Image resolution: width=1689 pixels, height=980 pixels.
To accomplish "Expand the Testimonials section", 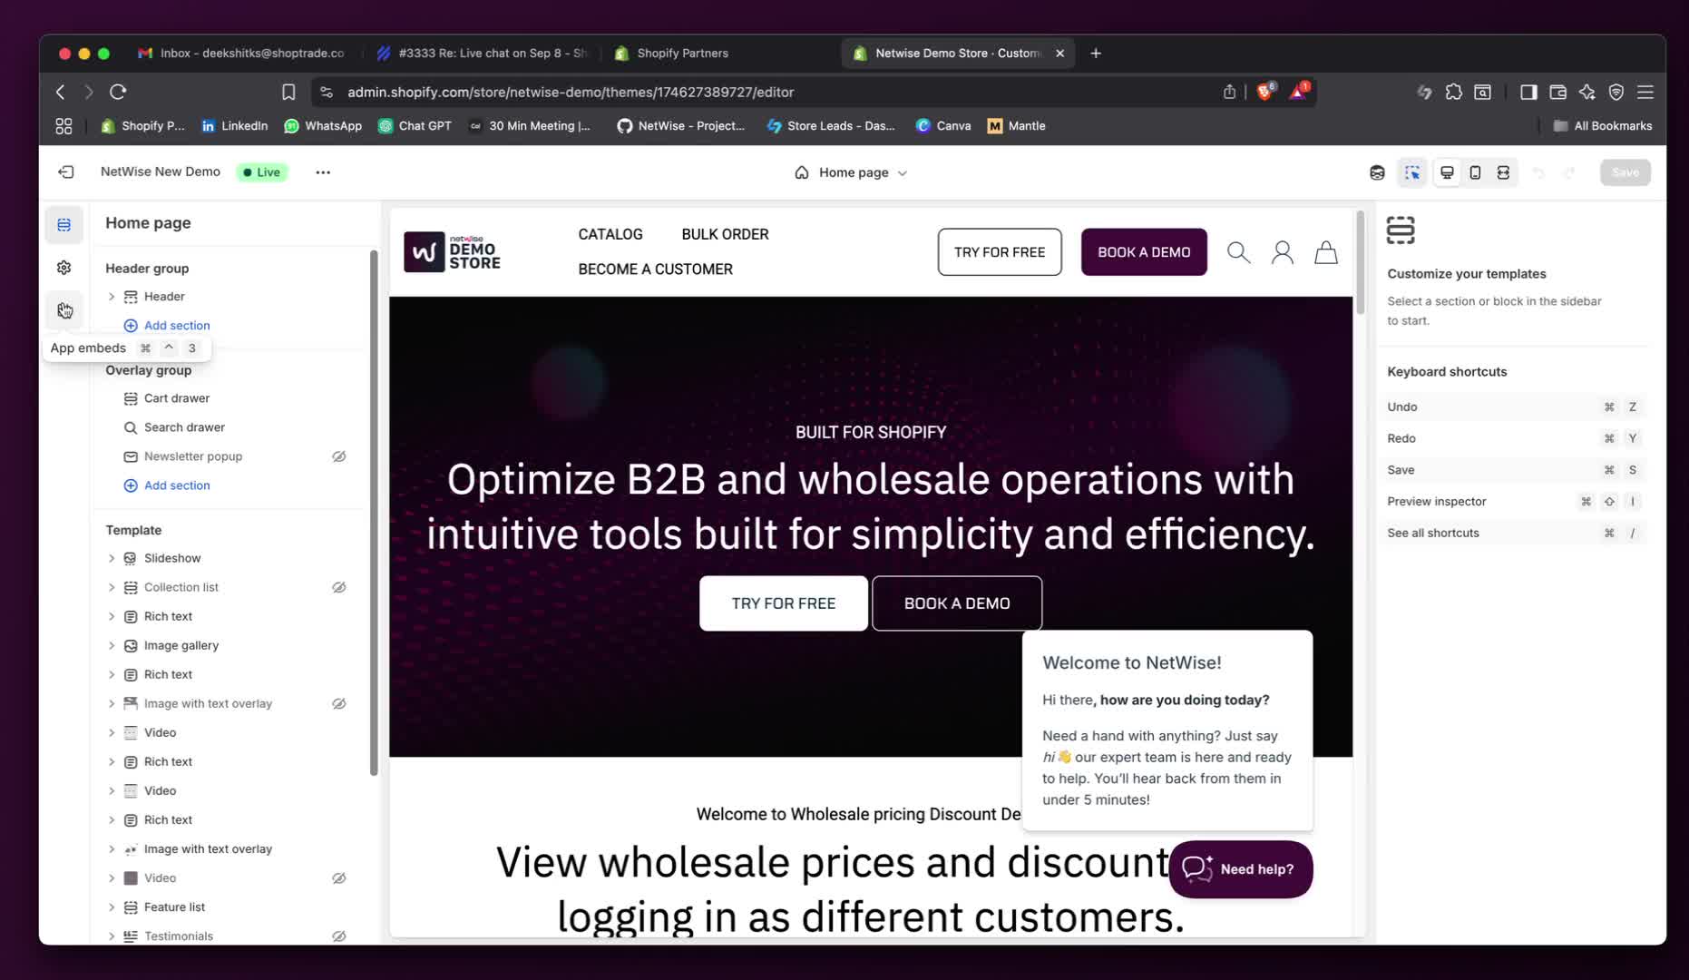I will [112, 936].
